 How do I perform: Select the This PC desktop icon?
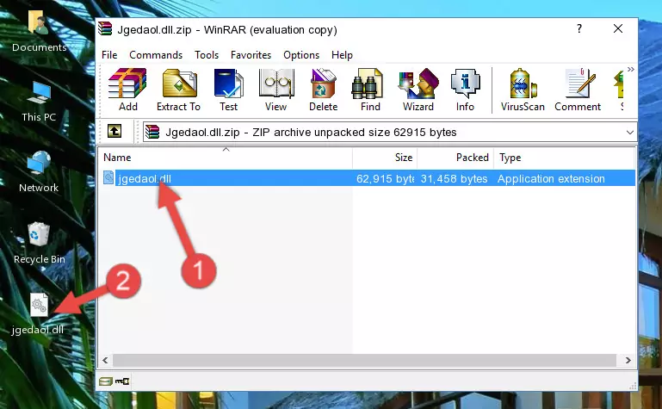click(x=39, y=102)
